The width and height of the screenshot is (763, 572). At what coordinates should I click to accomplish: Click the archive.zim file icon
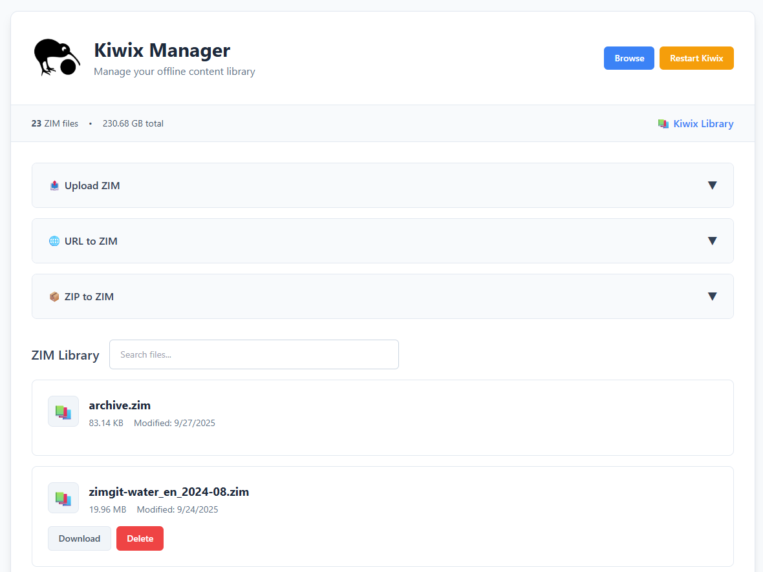(63, 411)
